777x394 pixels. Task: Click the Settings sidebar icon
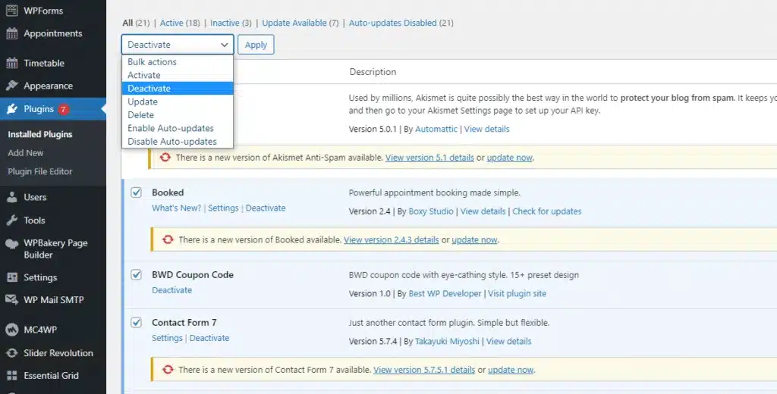[x=12, y=277]
